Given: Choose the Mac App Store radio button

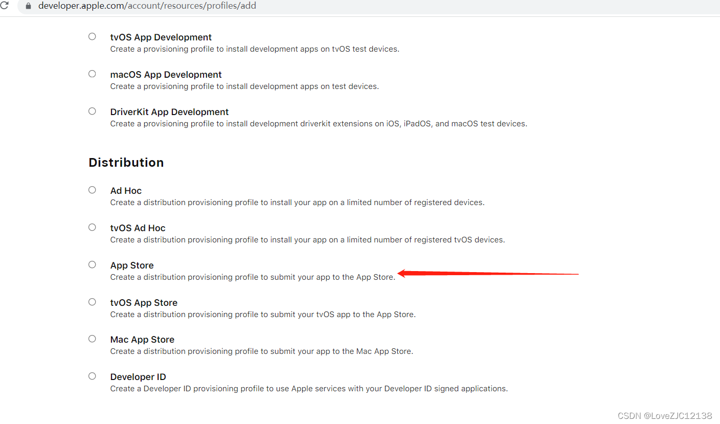Looking at the screenshot, I should (x=92, y=339).
